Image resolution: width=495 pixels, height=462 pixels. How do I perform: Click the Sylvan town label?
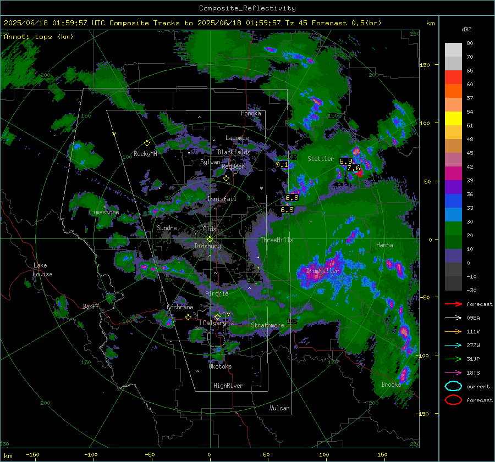[x=210, y=163]
